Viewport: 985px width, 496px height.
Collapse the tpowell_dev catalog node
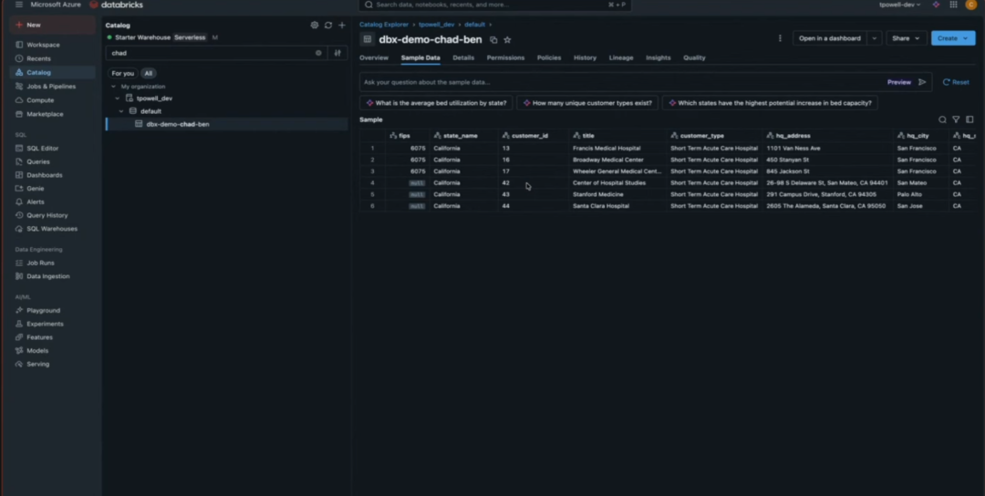pyautogui.click(x=118, y=98)
